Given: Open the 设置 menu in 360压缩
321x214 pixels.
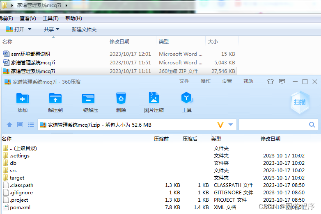Looking at the screenshot, I should 227,81.
